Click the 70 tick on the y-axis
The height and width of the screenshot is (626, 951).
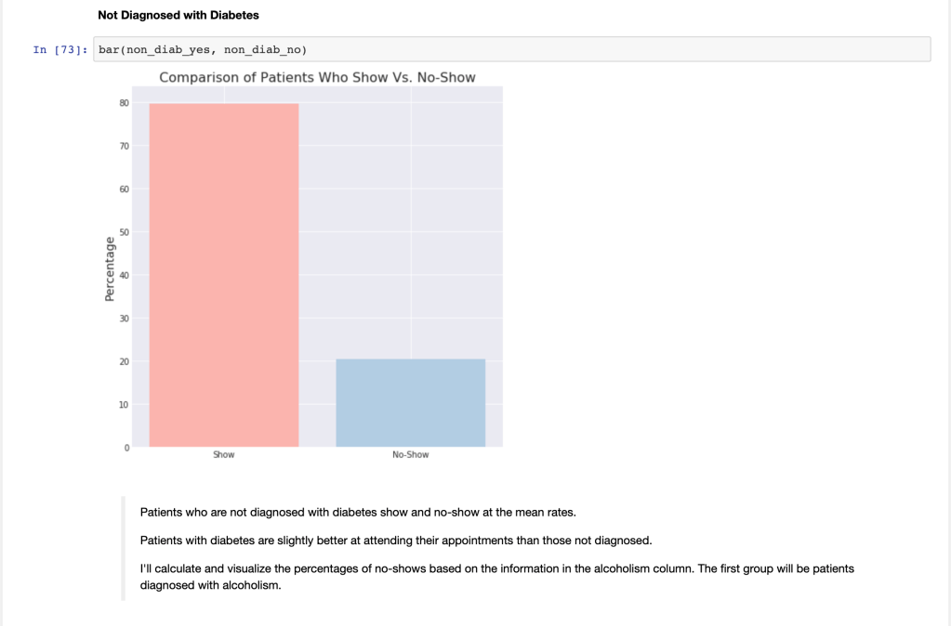pyautogui.click(x=124, y=146)
